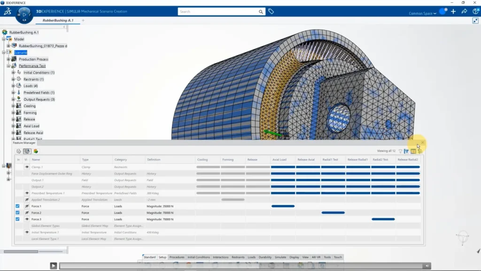Image resolution: width=481 pixels, height=271 pixels.
Task: Collapse the Scenario tree node
Action: [4, 52]
